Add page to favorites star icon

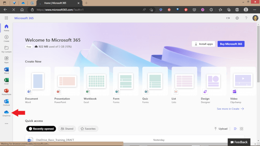[x=151, y=10]
